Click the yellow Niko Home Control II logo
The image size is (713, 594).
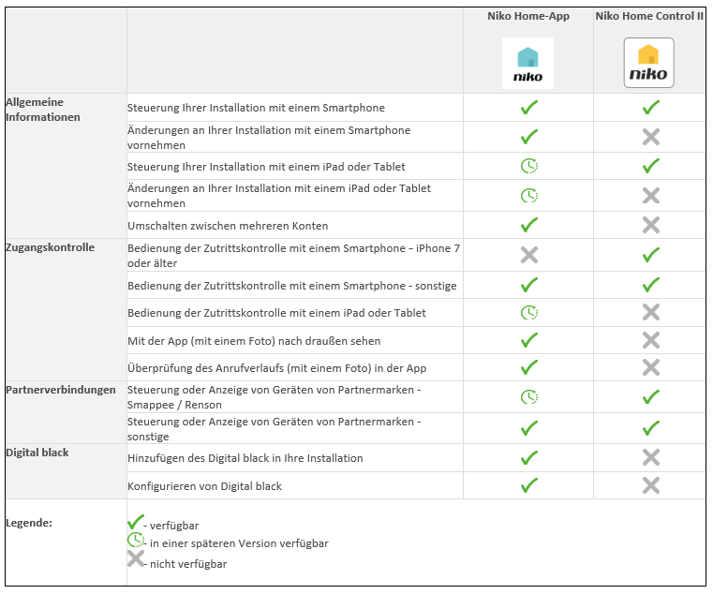648,63
